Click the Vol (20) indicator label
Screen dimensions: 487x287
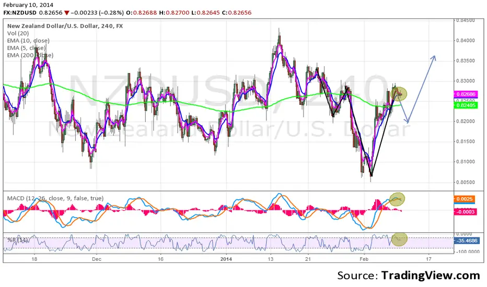pos(18,33)
